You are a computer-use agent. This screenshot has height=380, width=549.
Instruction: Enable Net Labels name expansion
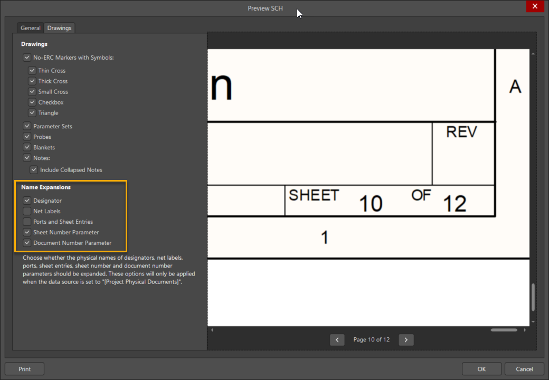coord(27,211)
